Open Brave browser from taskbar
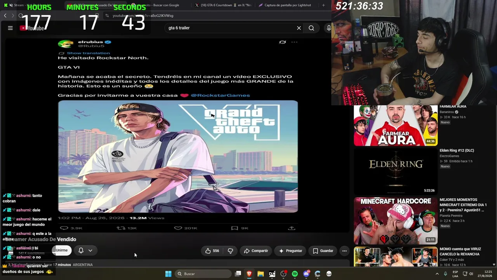The height and width of the screenshot is (280, 497). [x=249, y=274]
